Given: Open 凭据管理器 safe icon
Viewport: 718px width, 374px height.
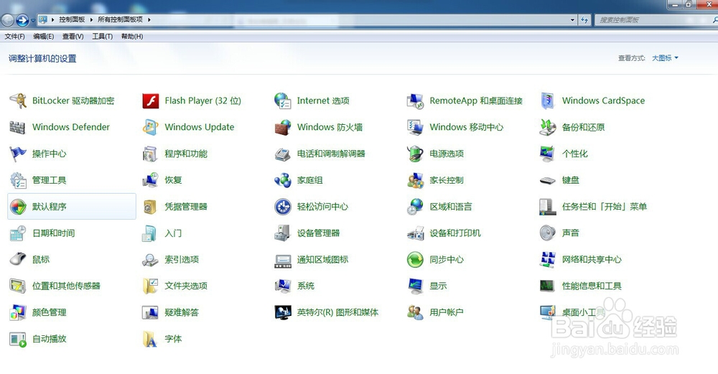Looking at the screenshot, I should point(150,207).
